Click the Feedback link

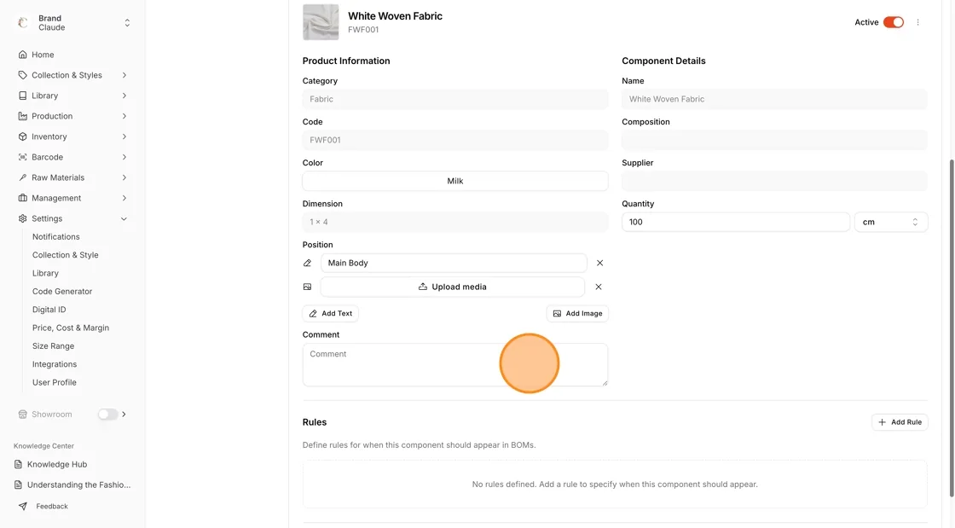(x=52, y=506)
